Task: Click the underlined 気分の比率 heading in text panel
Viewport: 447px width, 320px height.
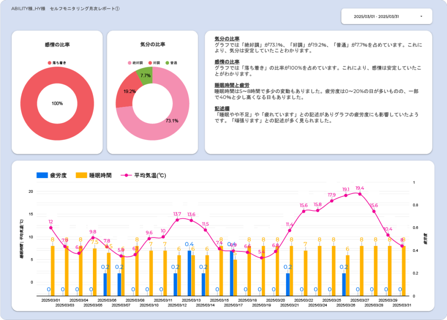Action: 227,39
